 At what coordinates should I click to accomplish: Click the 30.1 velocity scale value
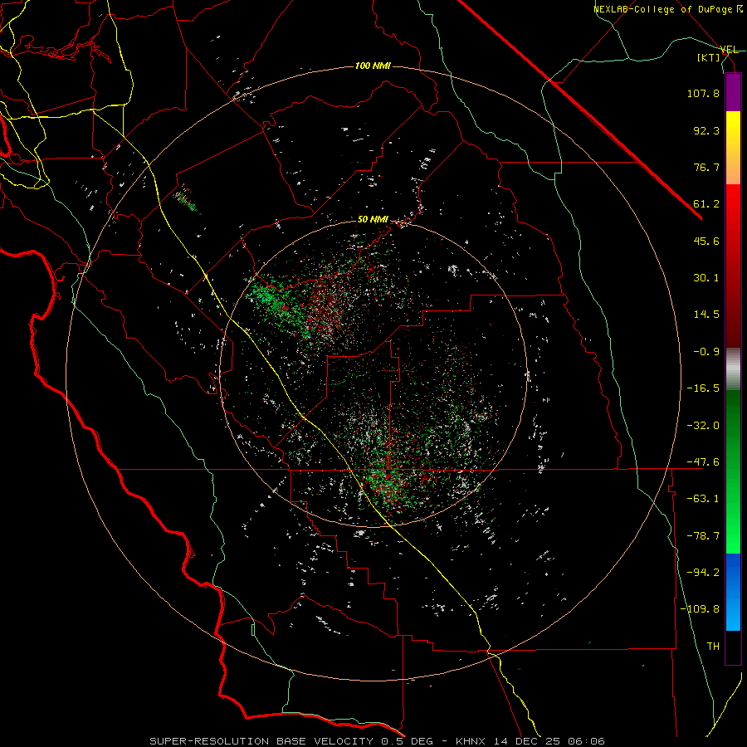click(x=706, y=278)
